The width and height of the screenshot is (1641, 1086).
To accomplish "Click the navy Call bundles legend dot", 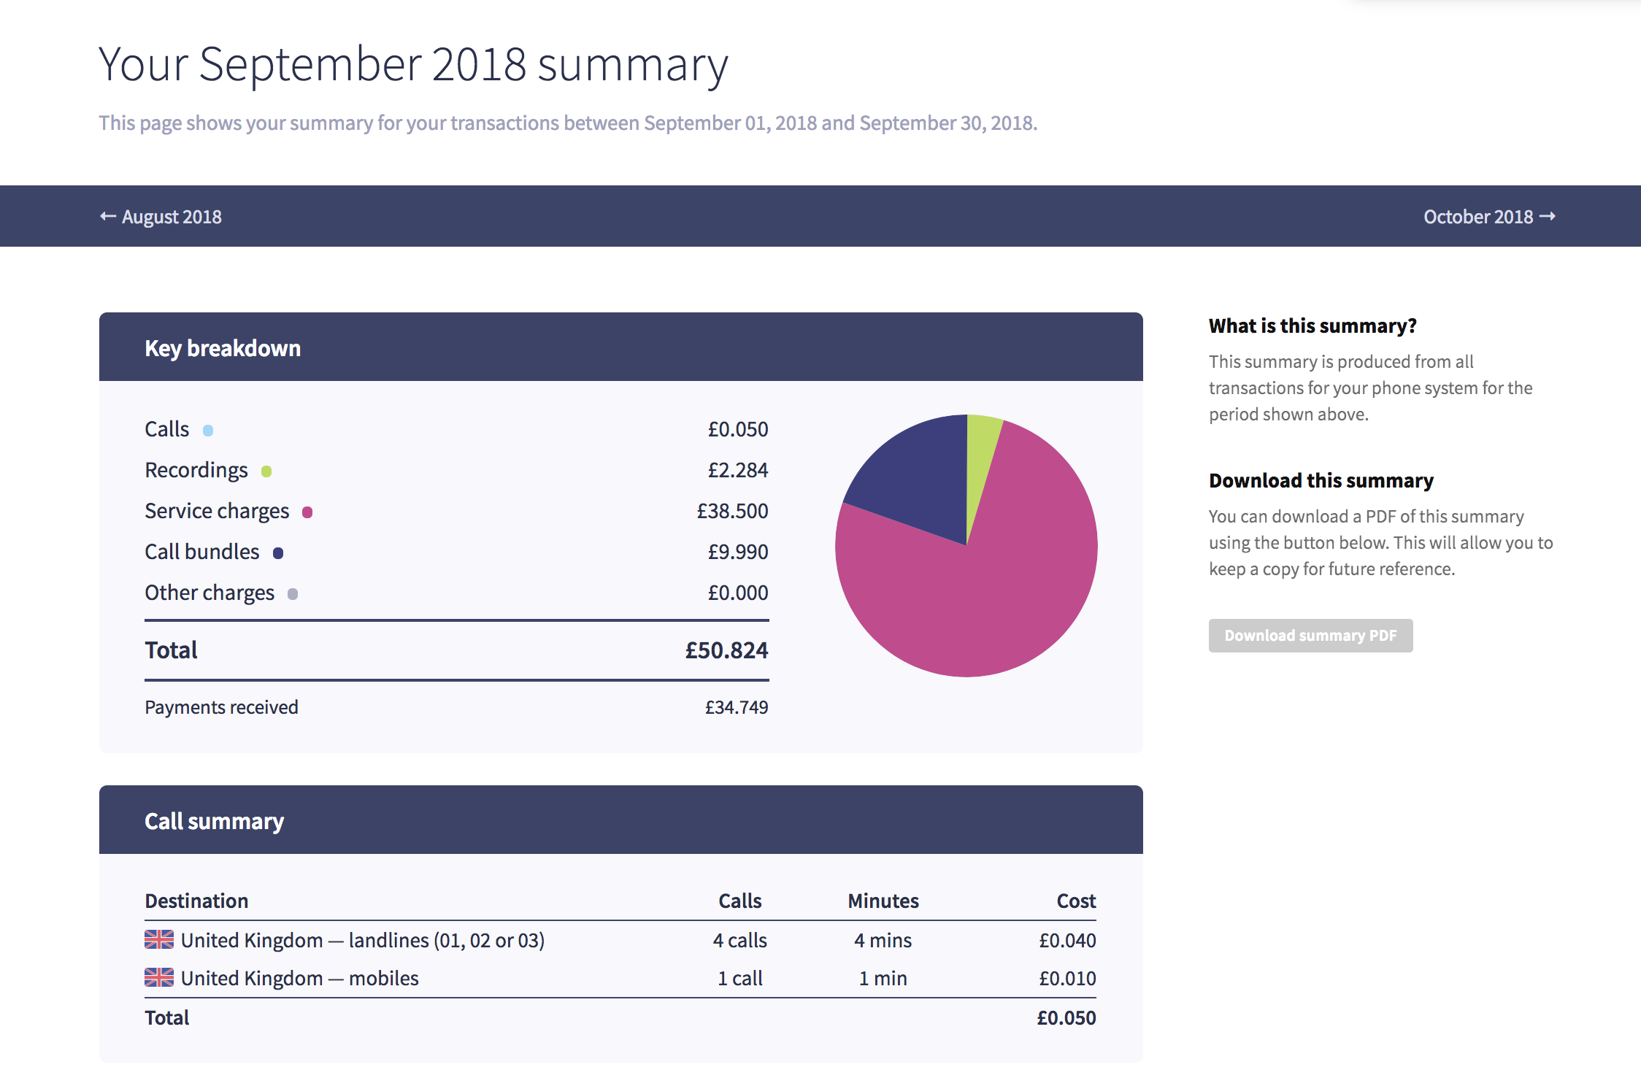I will coord(278,553).
